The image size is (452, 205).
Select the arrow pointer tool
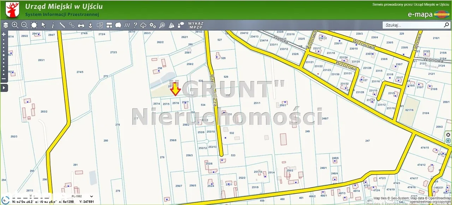(43, 25)
